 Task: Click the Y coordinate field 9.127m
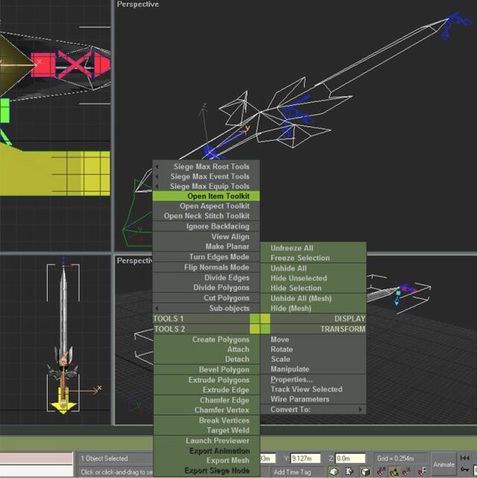[306, 458]
